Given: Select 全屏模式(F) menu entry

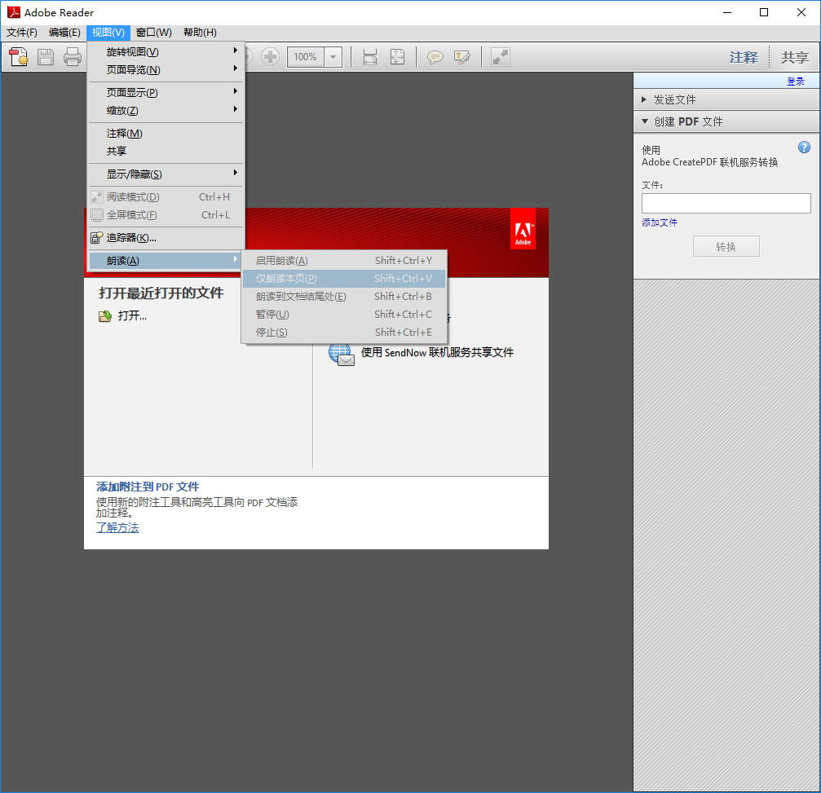Looking at the screenshot, I should pos(166,214).
